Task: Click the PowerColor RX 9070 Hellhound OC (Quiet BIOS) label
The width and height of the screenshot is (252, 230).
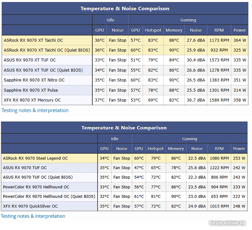Action: coord(49,196)
